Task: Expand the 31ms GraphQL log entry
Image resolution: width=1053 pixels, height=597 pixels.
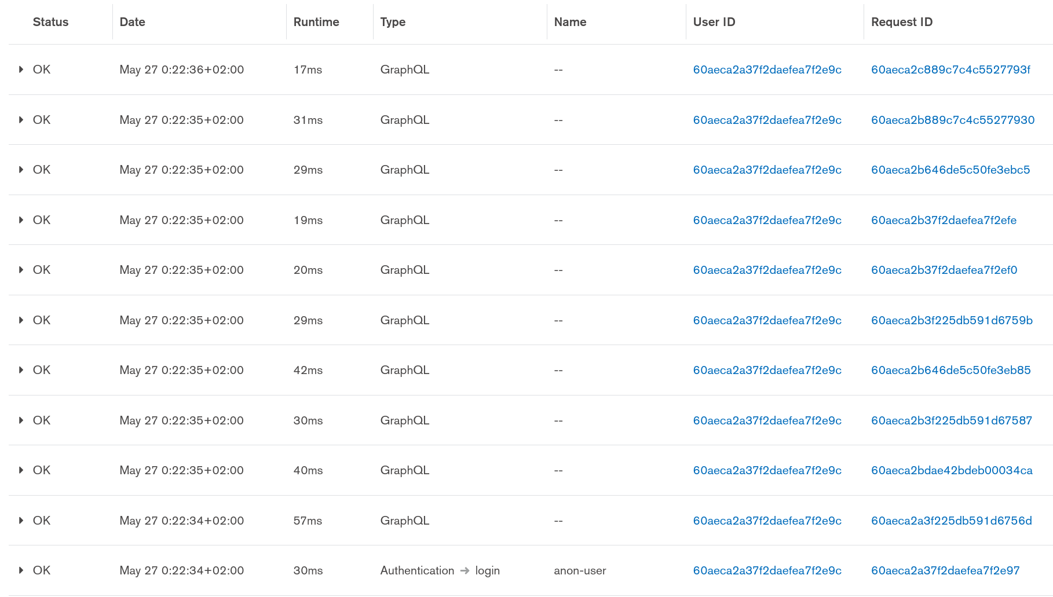Action: (21, 120)
